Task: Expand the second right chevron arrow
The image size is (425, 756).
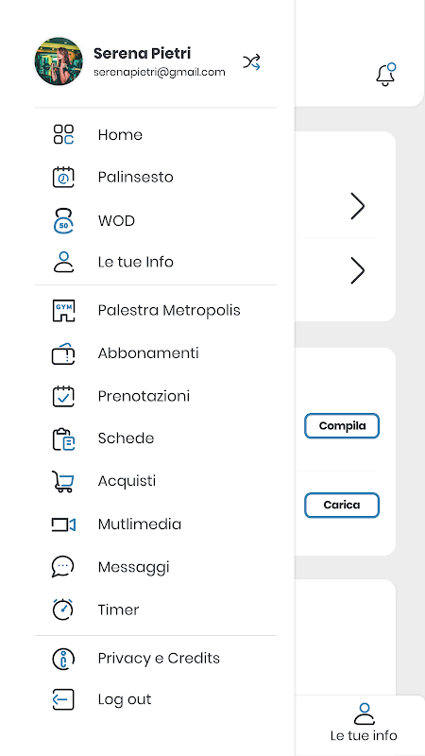Action: click(x=357, y=270)
